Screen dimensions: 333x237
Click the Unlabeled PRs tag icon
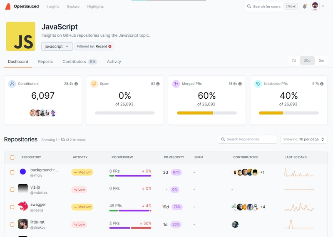coord(258,84)
